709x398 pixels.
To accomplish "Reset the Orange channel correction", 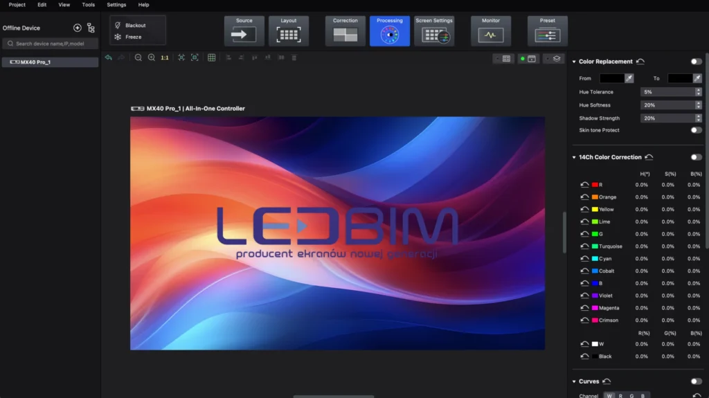I will tap(585, 197).
